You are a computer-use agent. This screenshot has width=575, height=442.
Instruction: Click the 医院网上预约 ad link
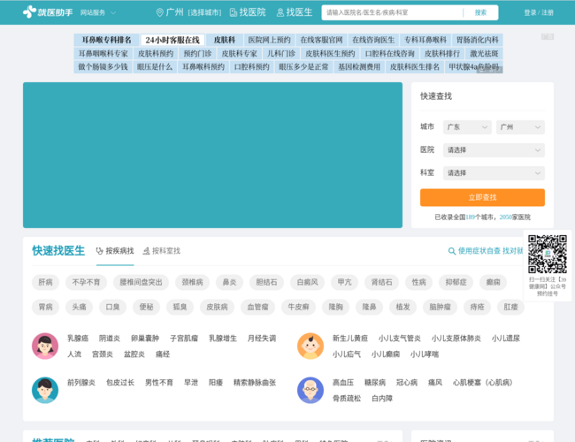click(269, 40)
